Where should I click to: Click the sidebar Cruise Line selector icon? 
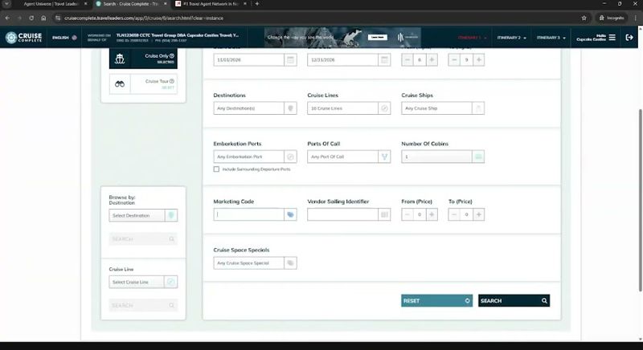click(171, 282)
